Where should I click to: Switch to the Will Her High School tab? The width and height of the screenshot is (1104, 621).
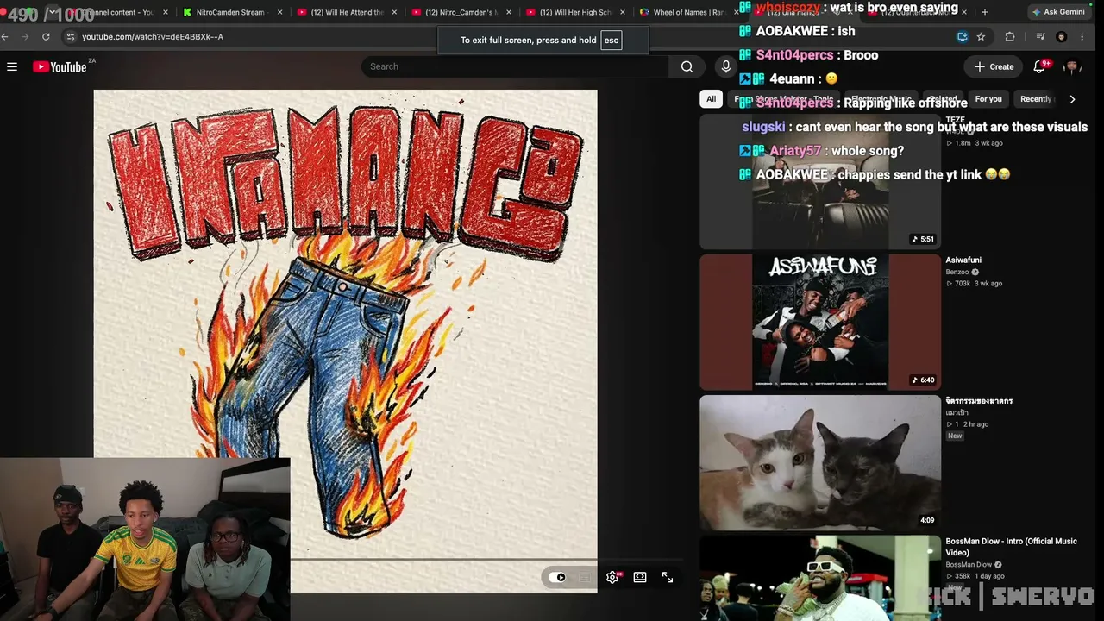(576, 12)
